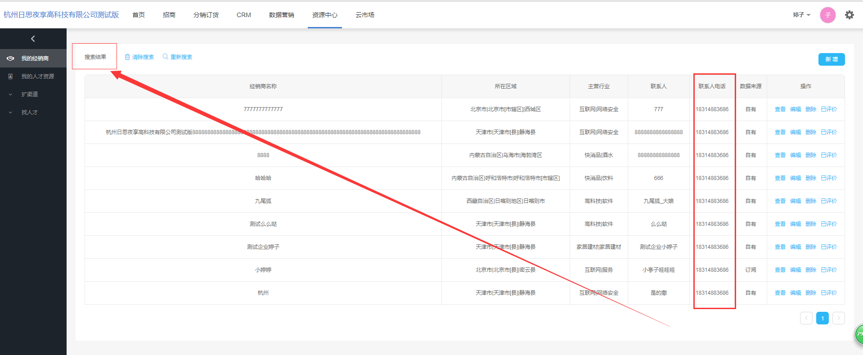Expand the 扩渠道 sidebar group

pyautogui.click(x=30, y=94)
